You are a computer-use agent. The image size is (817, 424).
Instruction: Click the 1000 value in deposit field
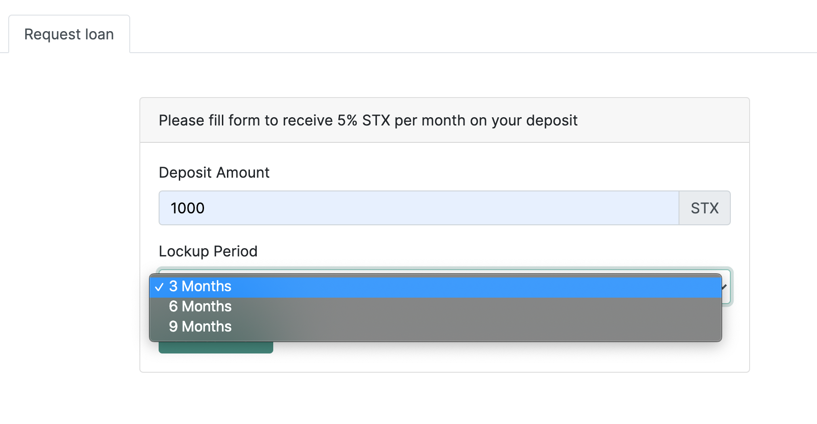188,208
